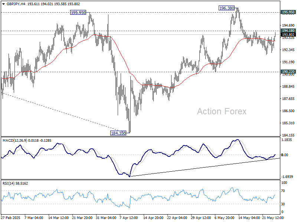The height and width of the screenshot is (222, 297).
Task: Click the Action Forex watermark
Action: pyautogui.click(x=222, y=111)
